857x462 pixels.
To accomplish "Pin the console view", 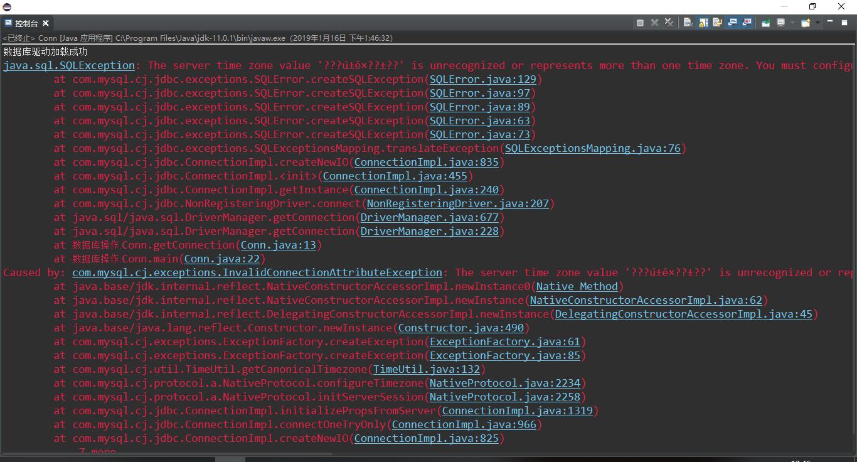I will point(765,23).
